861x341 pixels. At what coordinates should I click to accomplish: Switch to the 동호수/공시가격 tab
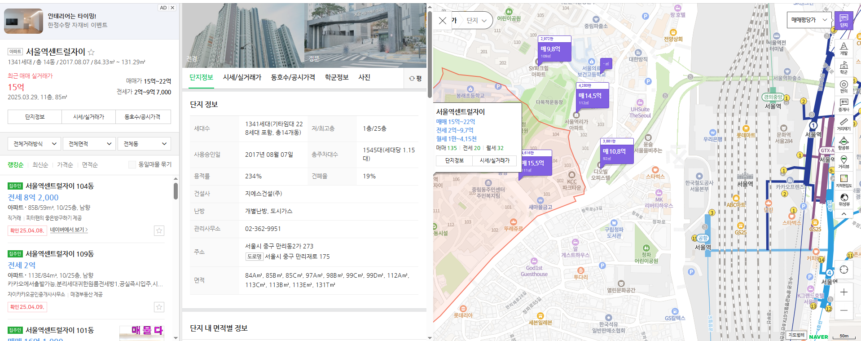293,77
